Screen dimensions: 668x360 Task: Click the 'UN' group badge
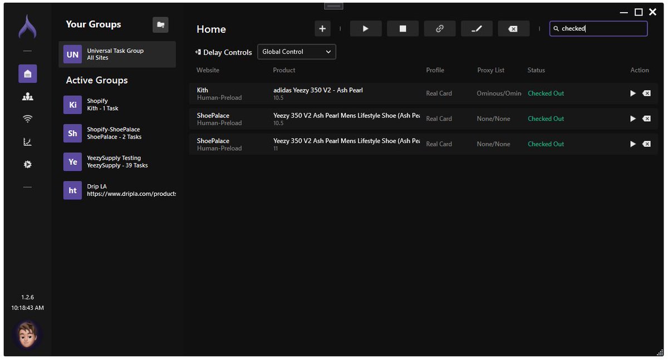coord(72,55)
